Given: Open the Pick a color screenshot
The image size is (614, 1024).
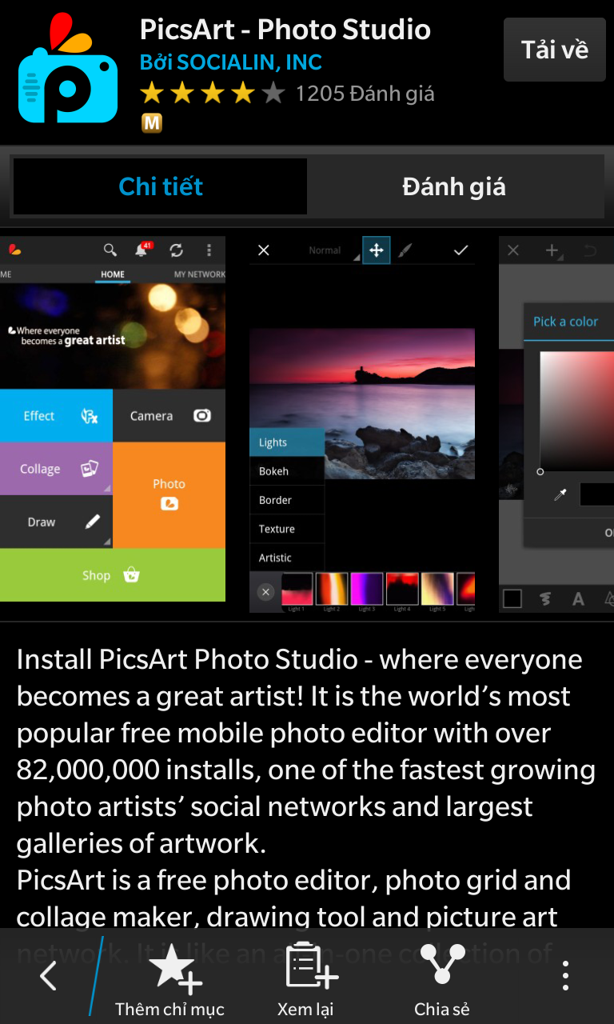Looking at the screenshot, I should click(x=556, y=424).
